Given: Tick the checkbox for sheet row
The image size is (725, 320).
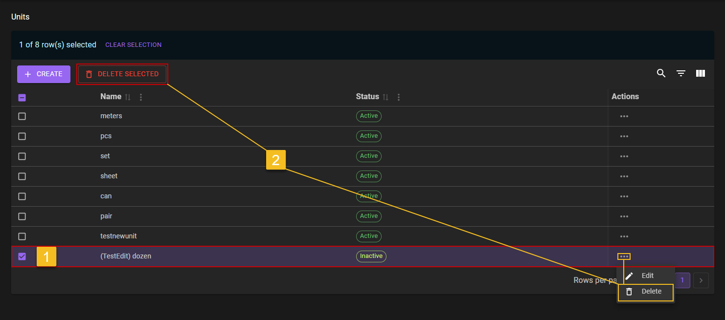Looking at the screenshot, I should [22, 176].
